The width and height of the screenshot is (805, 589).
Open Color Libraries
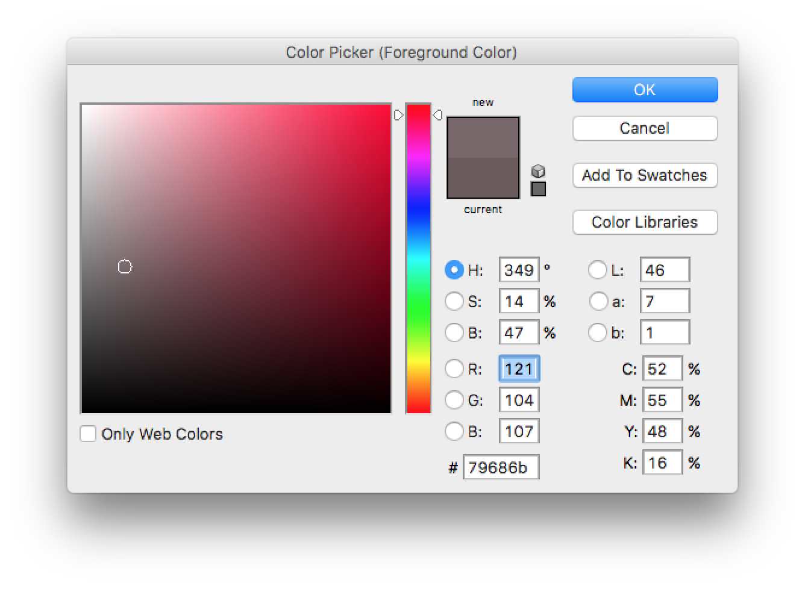point(645,222)
